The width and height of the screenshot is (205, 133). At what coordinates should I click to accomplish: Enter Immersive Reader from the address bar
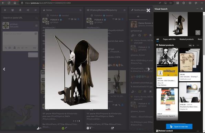pos(165,3)
